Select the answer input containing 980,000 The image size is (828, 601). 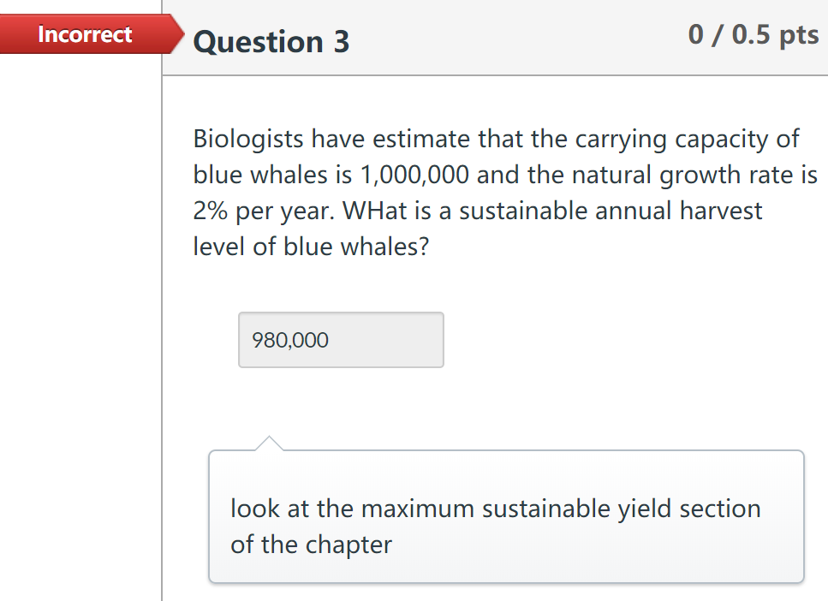point(340,339)
